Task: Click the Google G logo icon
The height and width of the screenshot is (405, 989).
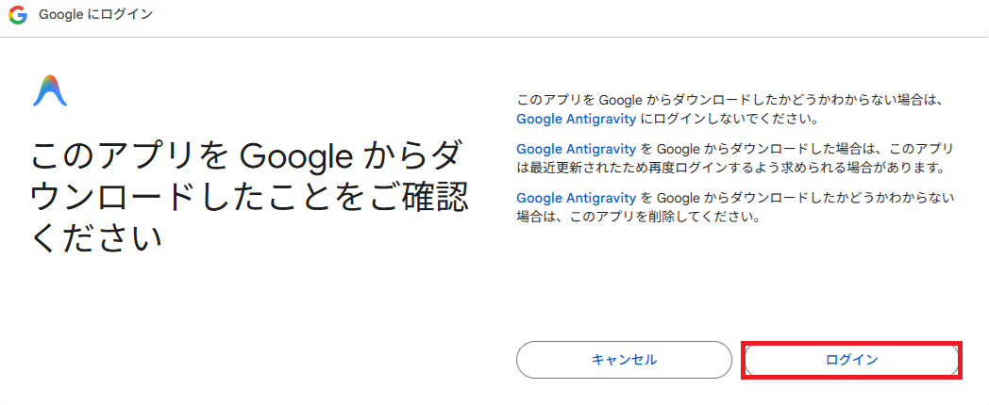Action: 18,15
